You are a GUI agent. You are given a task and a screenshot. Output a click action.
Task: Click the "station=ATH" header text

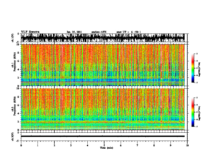(x=99, y=32)
